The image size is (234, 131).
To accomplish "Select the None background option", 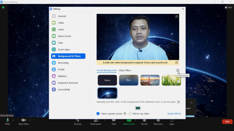I will click(x=107, y=80).
